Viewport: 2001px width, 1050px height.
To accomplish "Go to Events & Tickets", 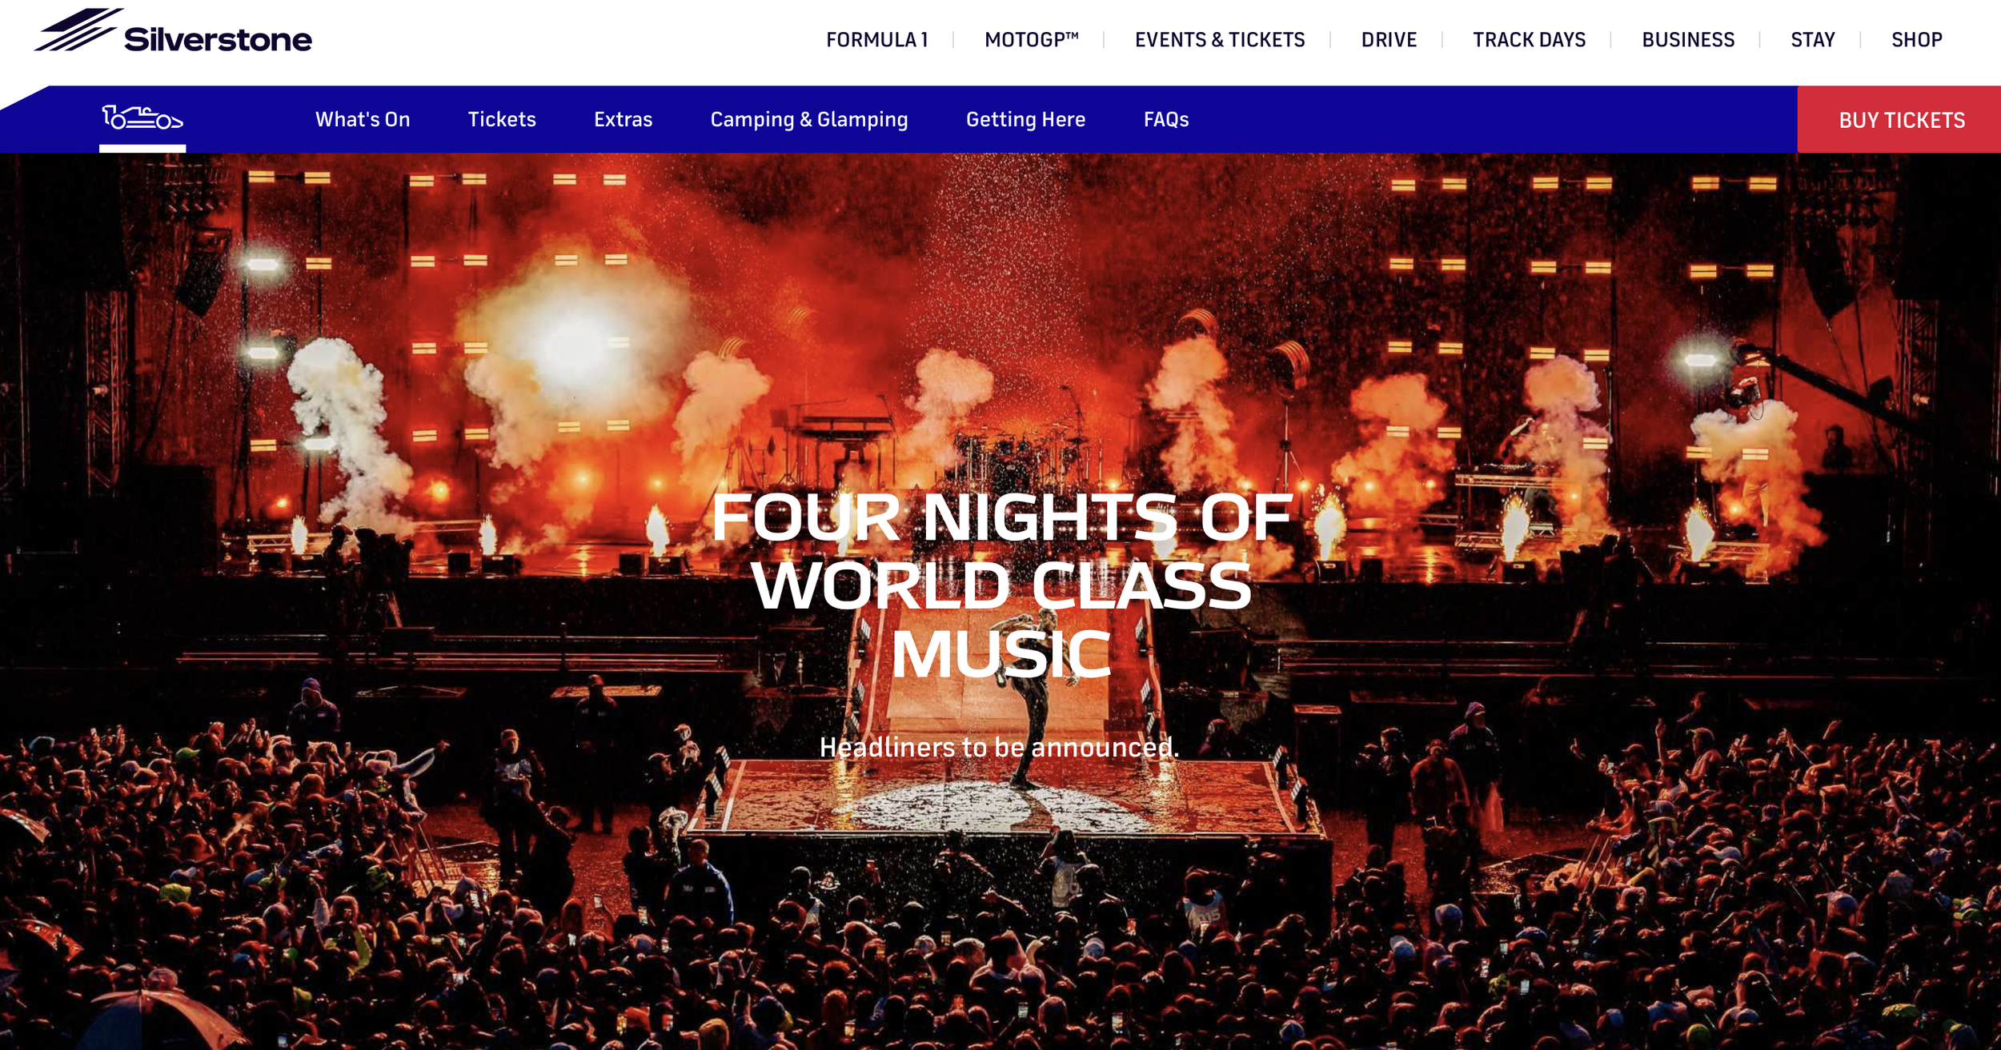I will click(1220, 39).
